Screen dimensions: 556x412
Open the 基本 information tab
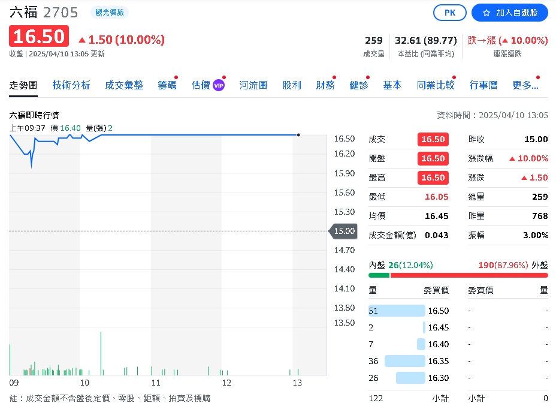392,85
